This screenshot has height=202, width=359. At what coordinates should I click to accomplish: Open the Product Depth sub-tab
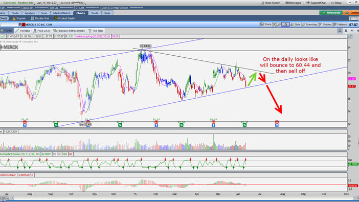tap(64, 18)
